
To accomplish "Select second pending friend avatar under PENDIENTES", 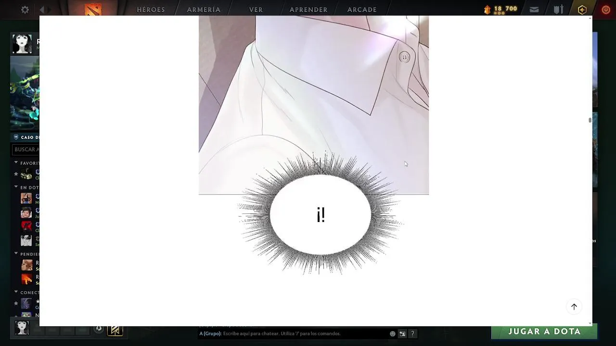I will [x=27, y=279].
